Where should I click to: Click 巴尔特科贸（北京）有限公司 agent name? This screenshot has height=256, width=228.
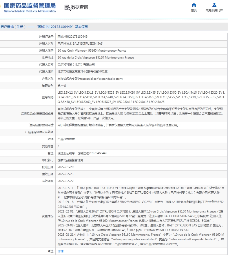coord(76,64)
